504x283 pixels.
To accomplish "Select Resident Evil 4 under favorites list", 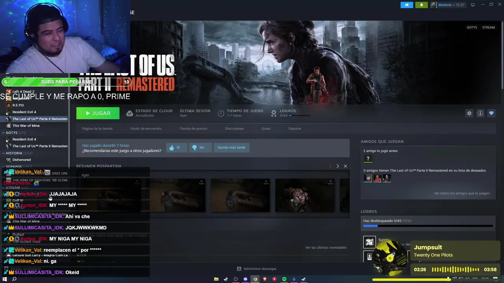I will tap(24, 112).
